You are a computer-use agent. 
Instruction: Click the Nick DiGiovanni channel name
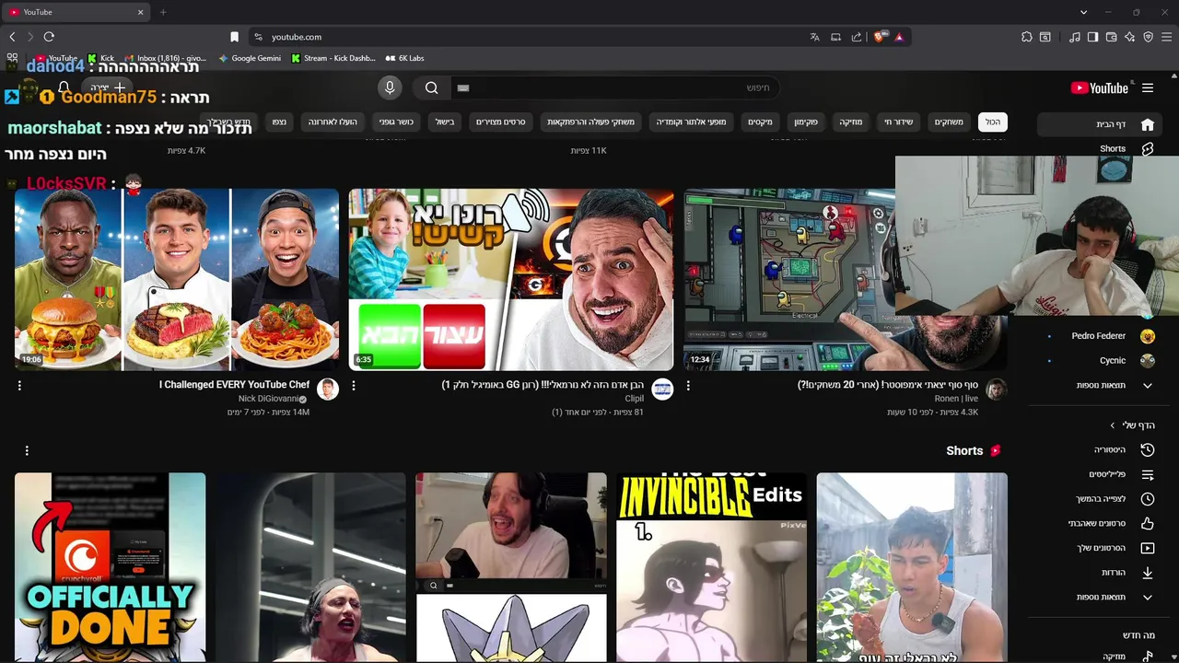tap(269, 399)
